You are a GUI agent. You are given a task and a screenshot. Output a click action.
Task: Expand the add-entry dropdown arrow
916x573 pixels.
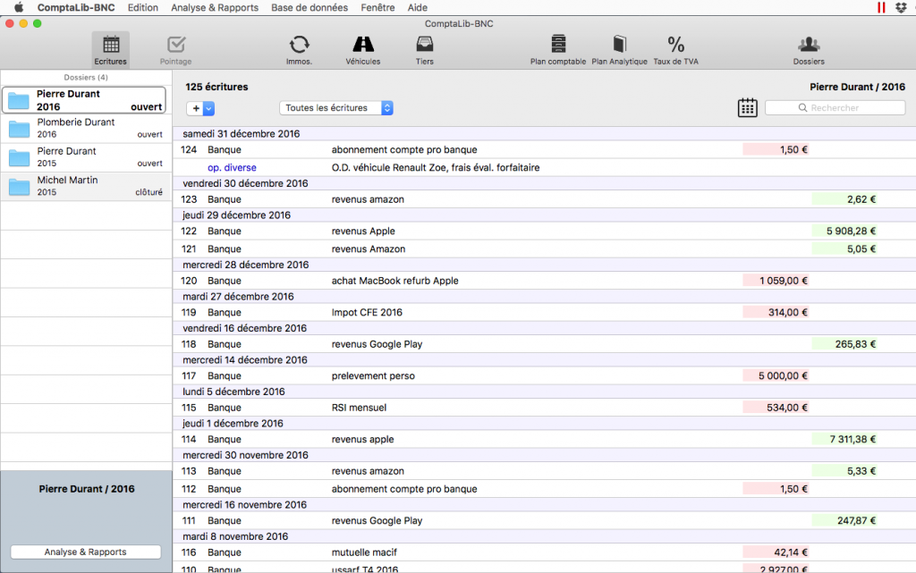pos(208,108)
